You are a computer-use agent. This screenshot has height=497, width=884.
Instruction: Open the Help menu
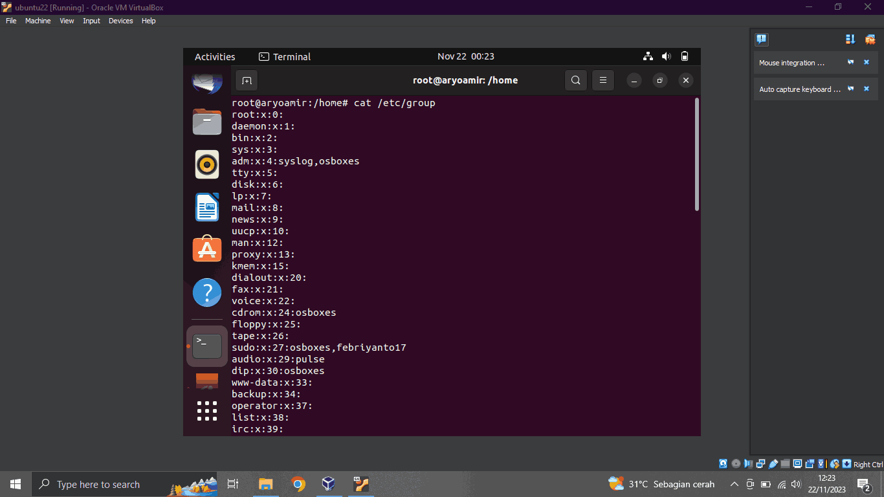149,21
